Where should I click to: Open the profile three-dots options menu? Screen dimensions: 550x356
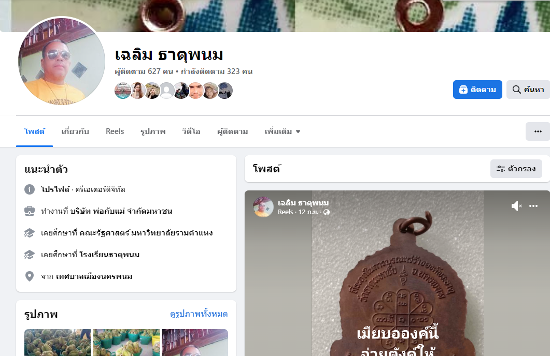click(x=538, y=131)
